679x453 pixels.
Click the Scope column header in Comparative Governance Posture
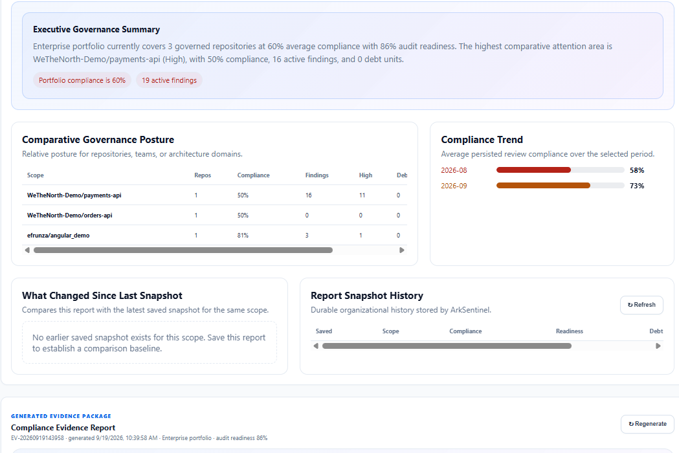tap(36, 175)
